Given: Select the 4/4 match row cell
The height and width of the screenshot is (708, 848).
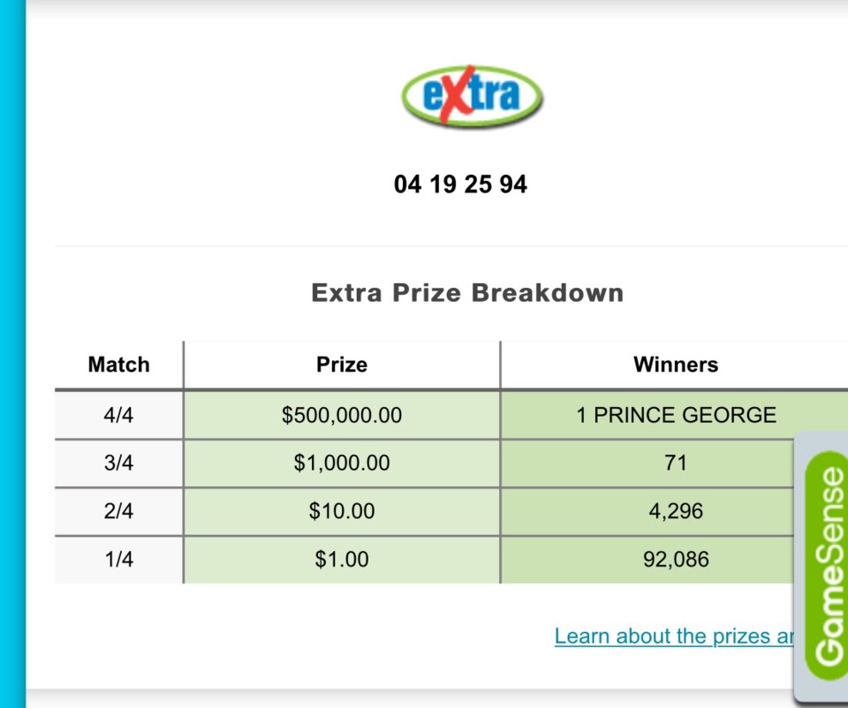Looking at the screenshot, I should [x=119, y=415].
